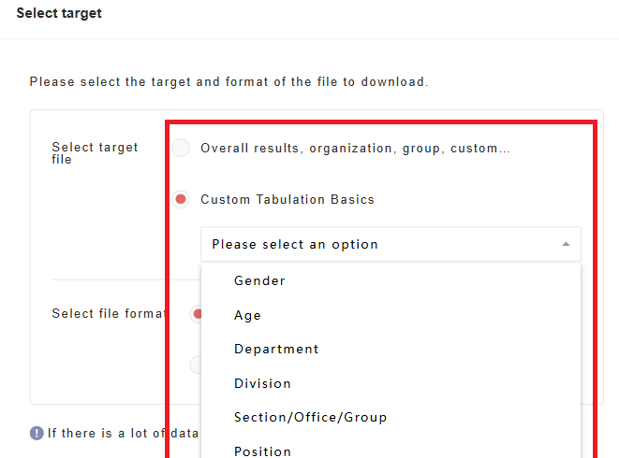The image size is (619, 458).
Task: Select the second file format radio button
Action: (x=196, y=365)
